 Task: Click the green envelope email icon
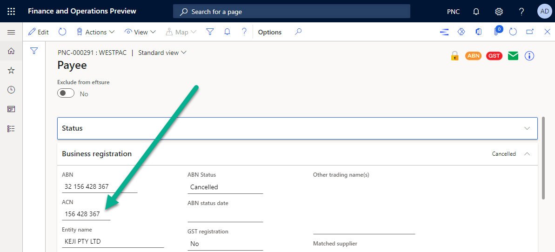click(513, 56)
